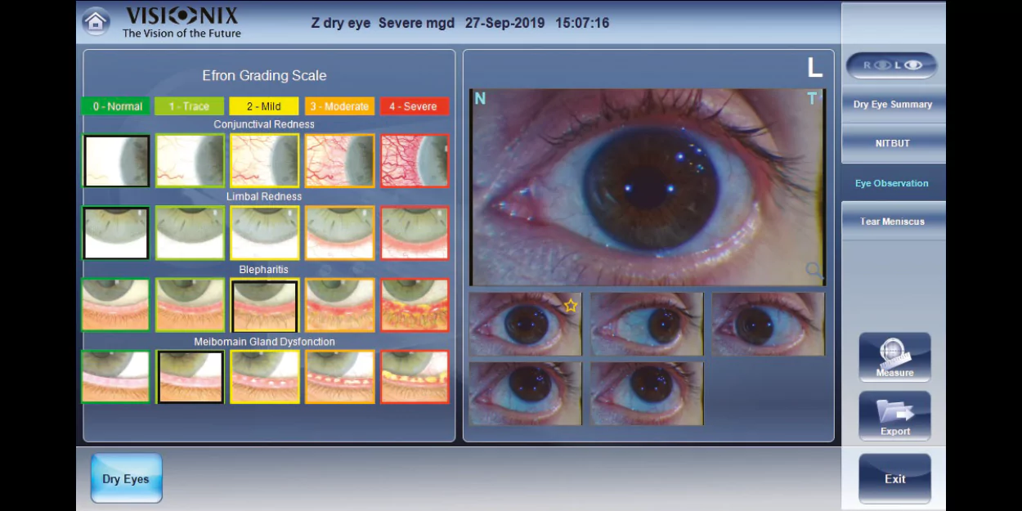Open the Tear Meniscus tab
The image size is (1022, 511).
[892, 222]
